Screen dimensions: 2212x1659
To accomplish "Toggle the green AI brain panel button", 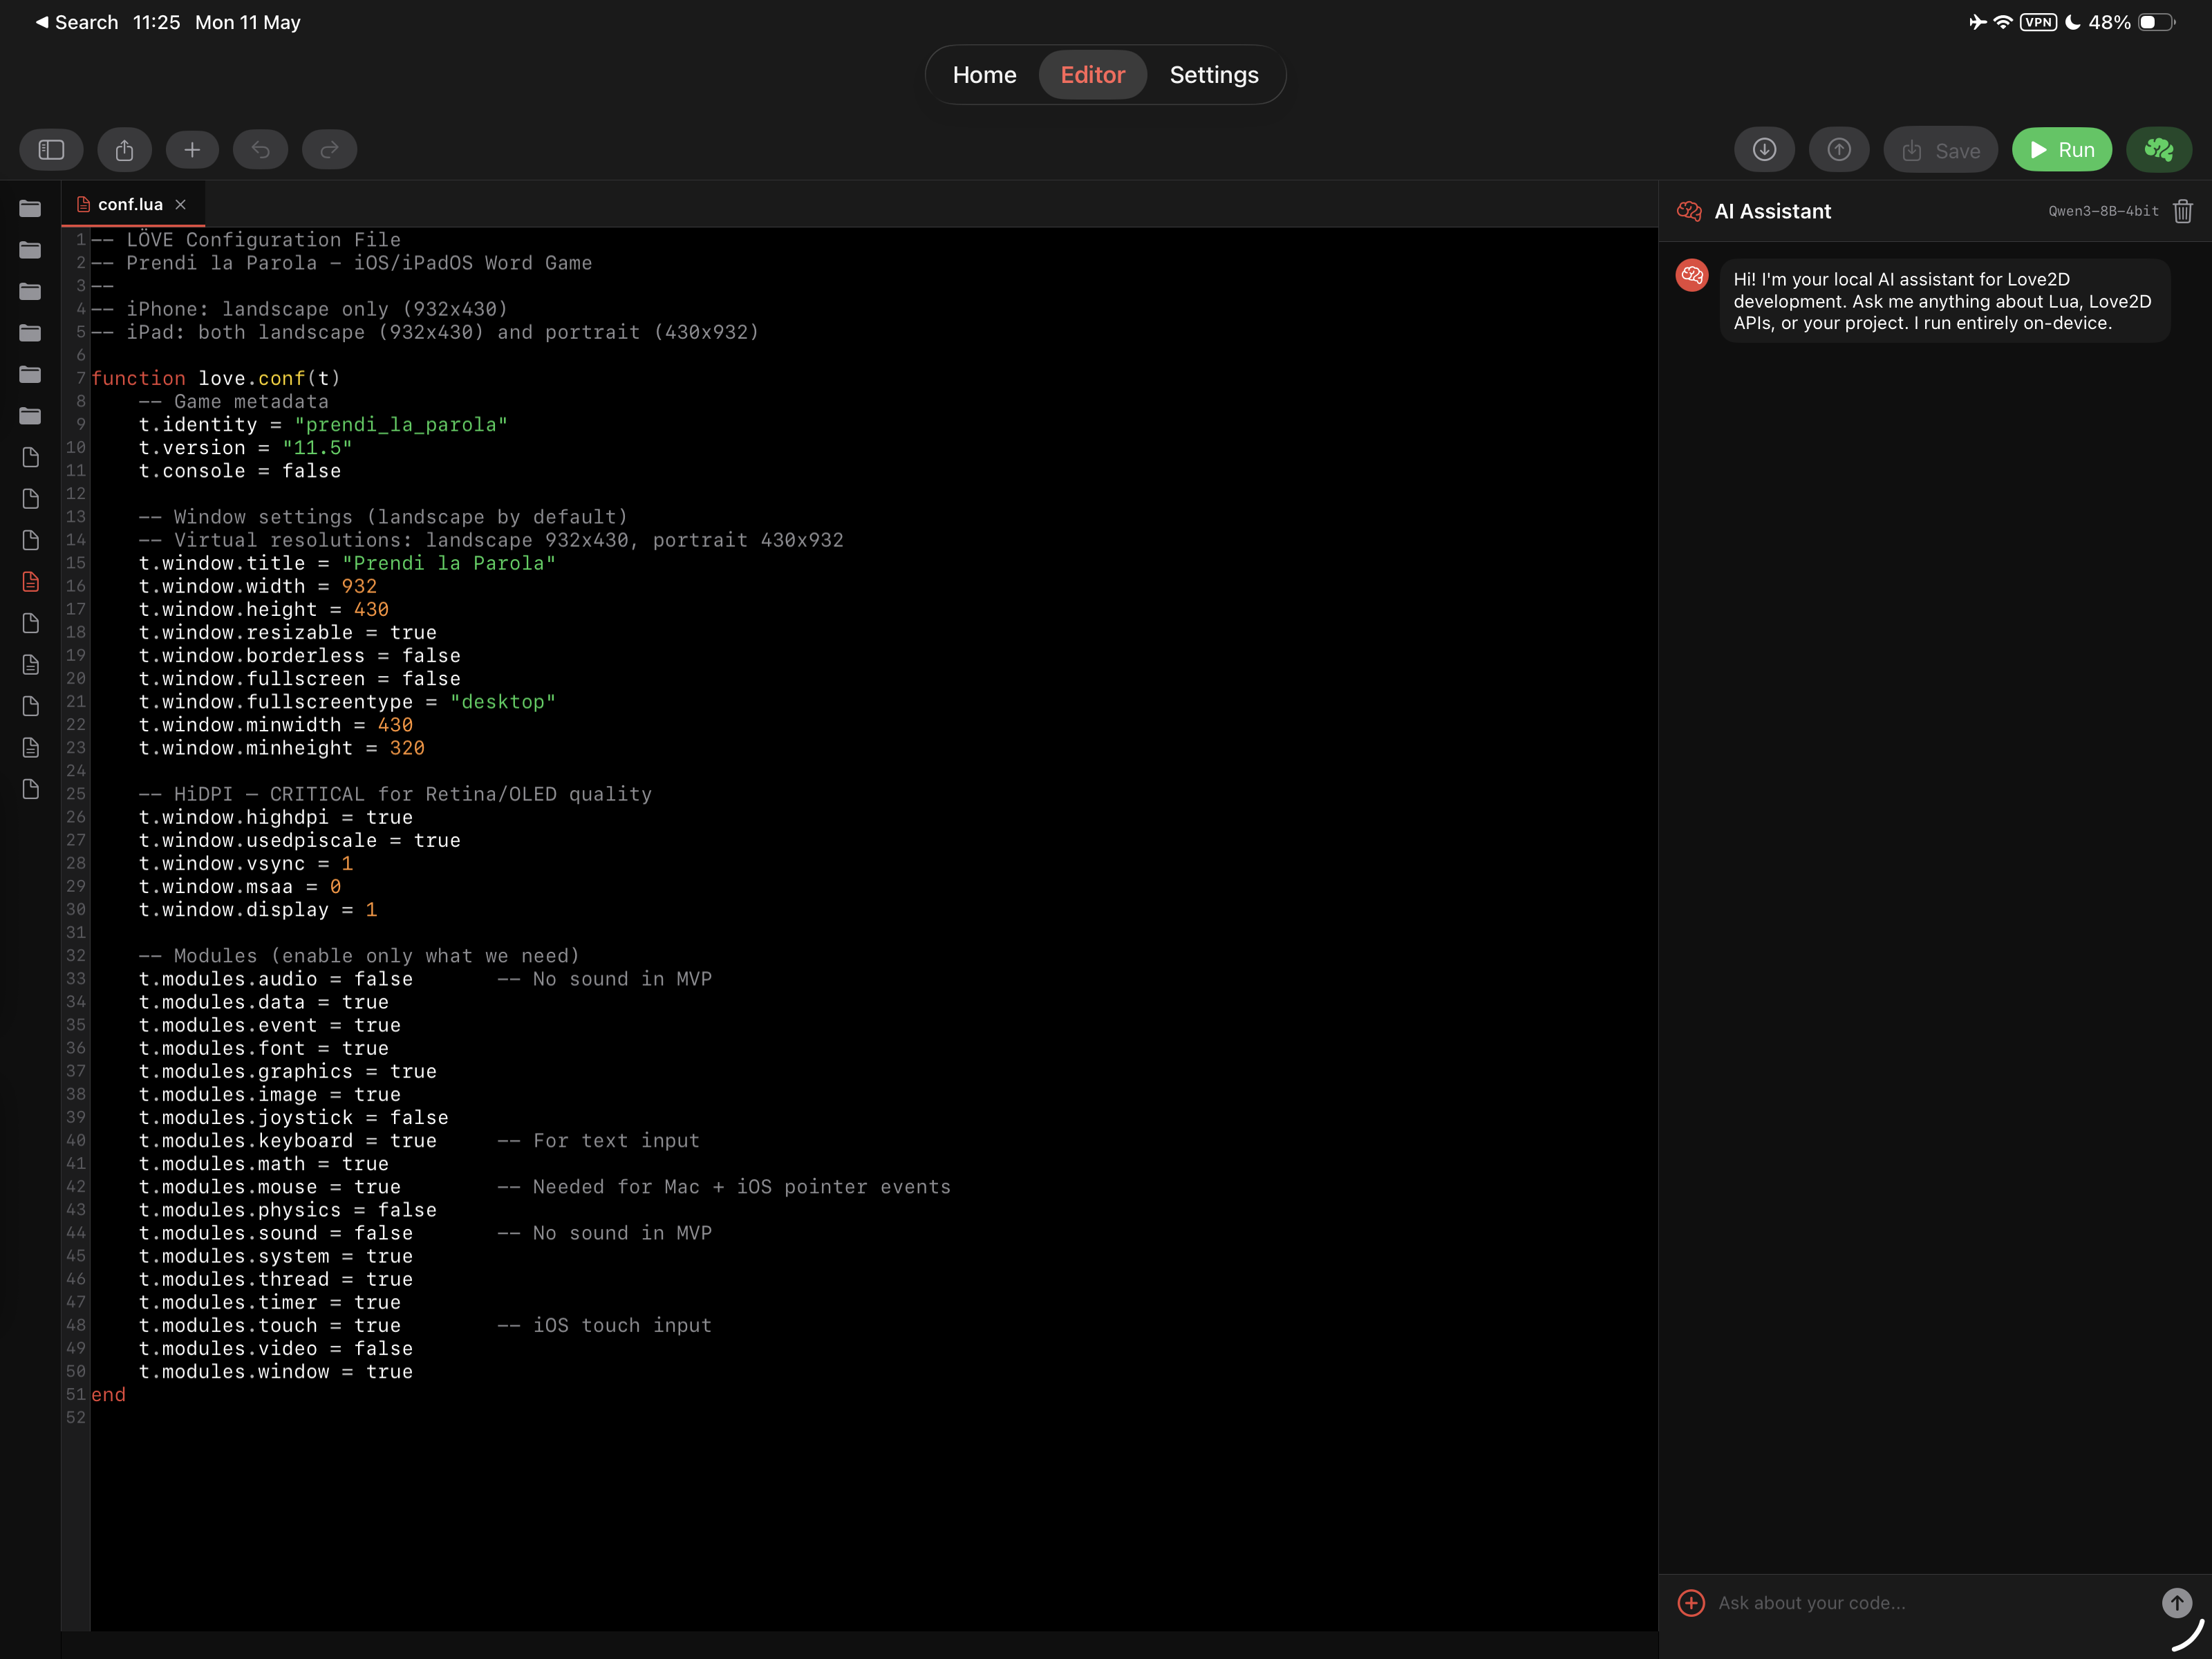I will (x=2159, y=150).
